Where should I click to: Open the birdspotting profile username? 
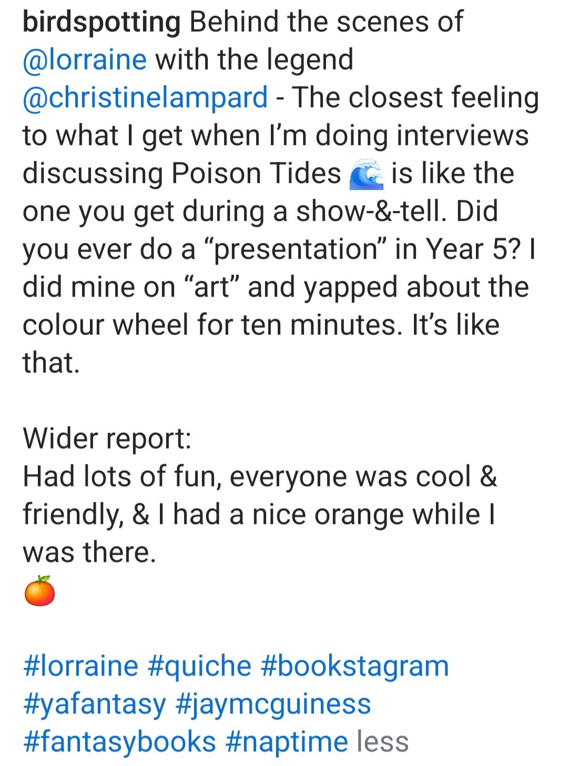tap(102, 22)
